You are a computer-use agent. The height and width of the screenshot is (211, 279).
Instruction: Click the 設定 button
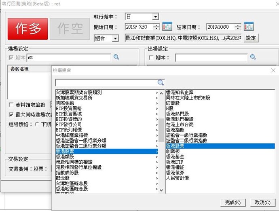pyautogui.click(x=251, y=38)
